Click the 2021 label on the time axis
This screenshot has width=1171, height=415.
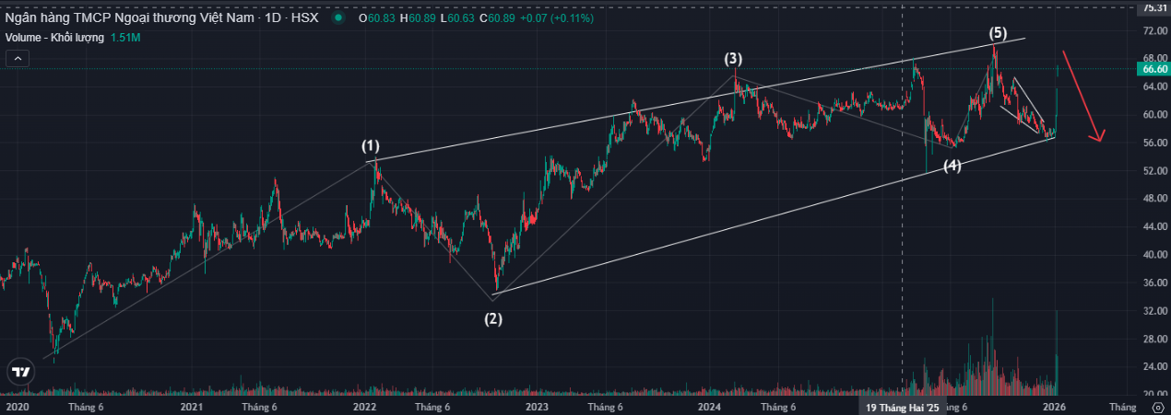[x=191, y=406]
